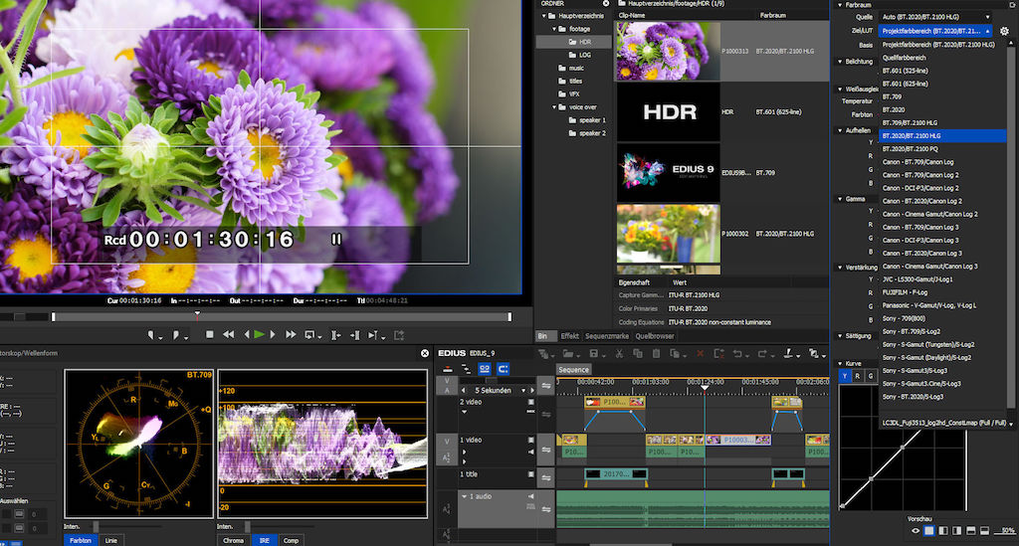The width and height of the screenshot is (1019, 546).
Task: Step to next frame in player
Action: pos(273,334)
